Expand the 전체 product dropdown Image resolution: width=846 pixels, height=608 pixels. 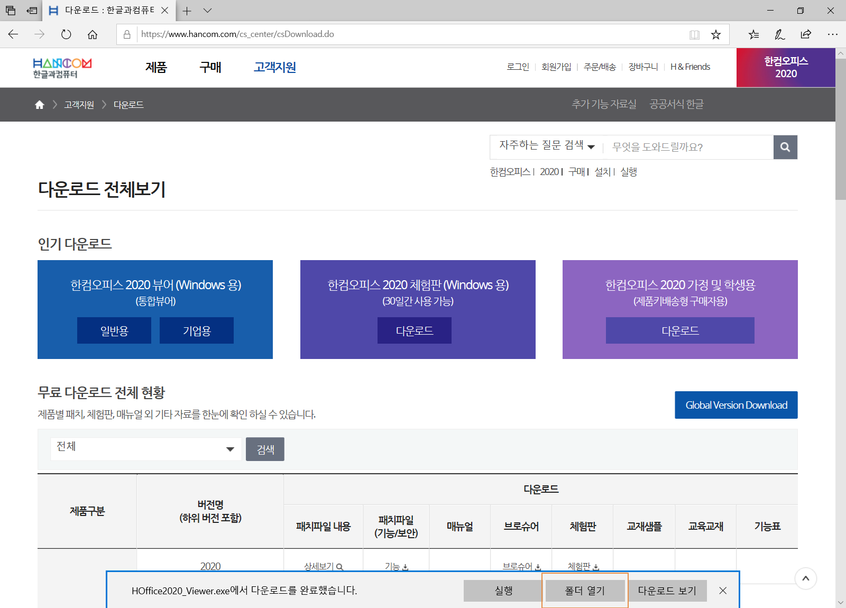click(x=146, y=449)
